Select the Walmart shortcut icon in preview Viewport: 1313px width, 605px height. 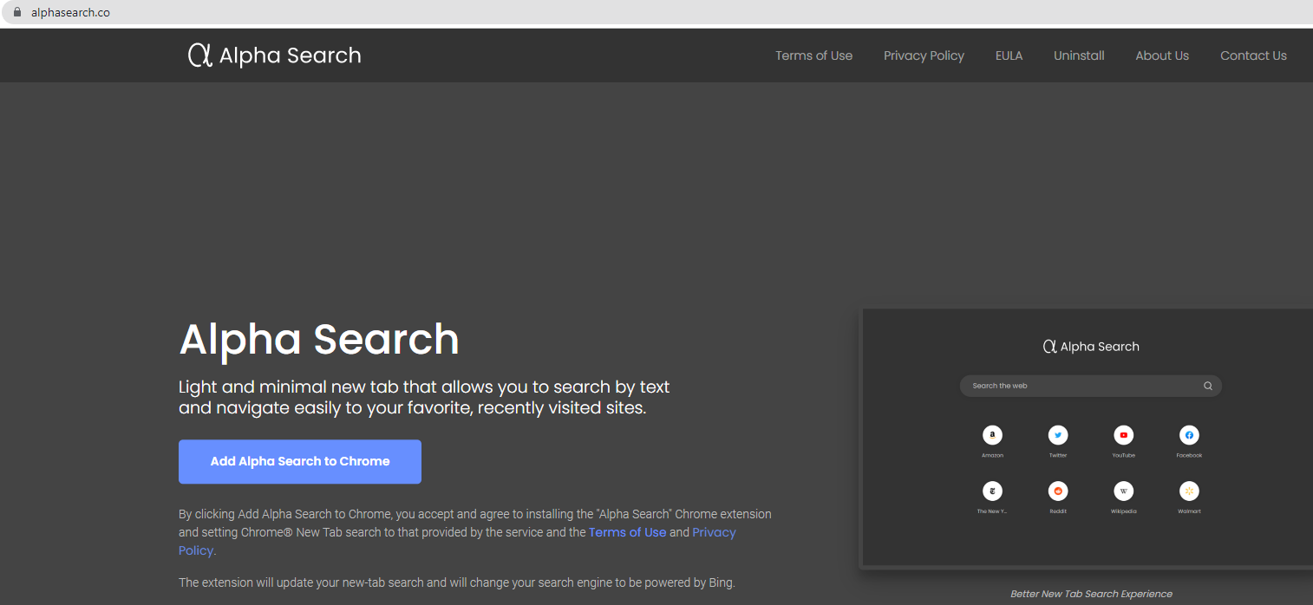pos(1189,491)
